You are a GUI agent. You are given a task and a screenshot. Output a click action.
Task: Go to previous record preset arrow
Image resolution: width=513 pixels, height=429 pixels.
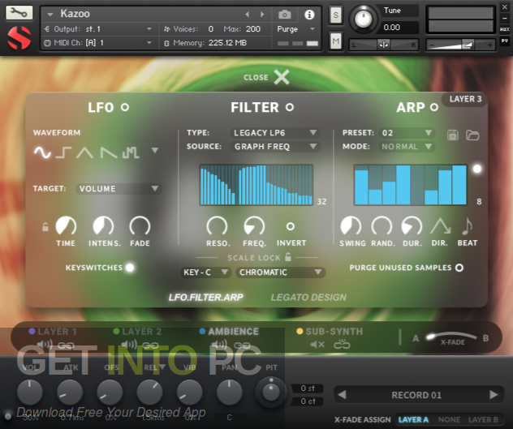342,395
